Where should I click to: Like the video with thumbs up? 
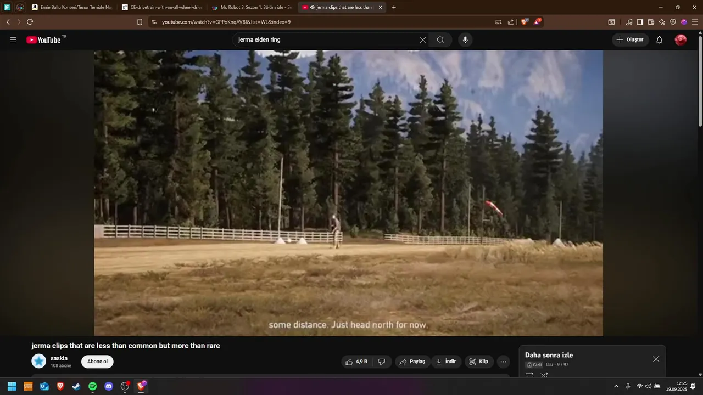pyautogui.click(x=356, y=362)
